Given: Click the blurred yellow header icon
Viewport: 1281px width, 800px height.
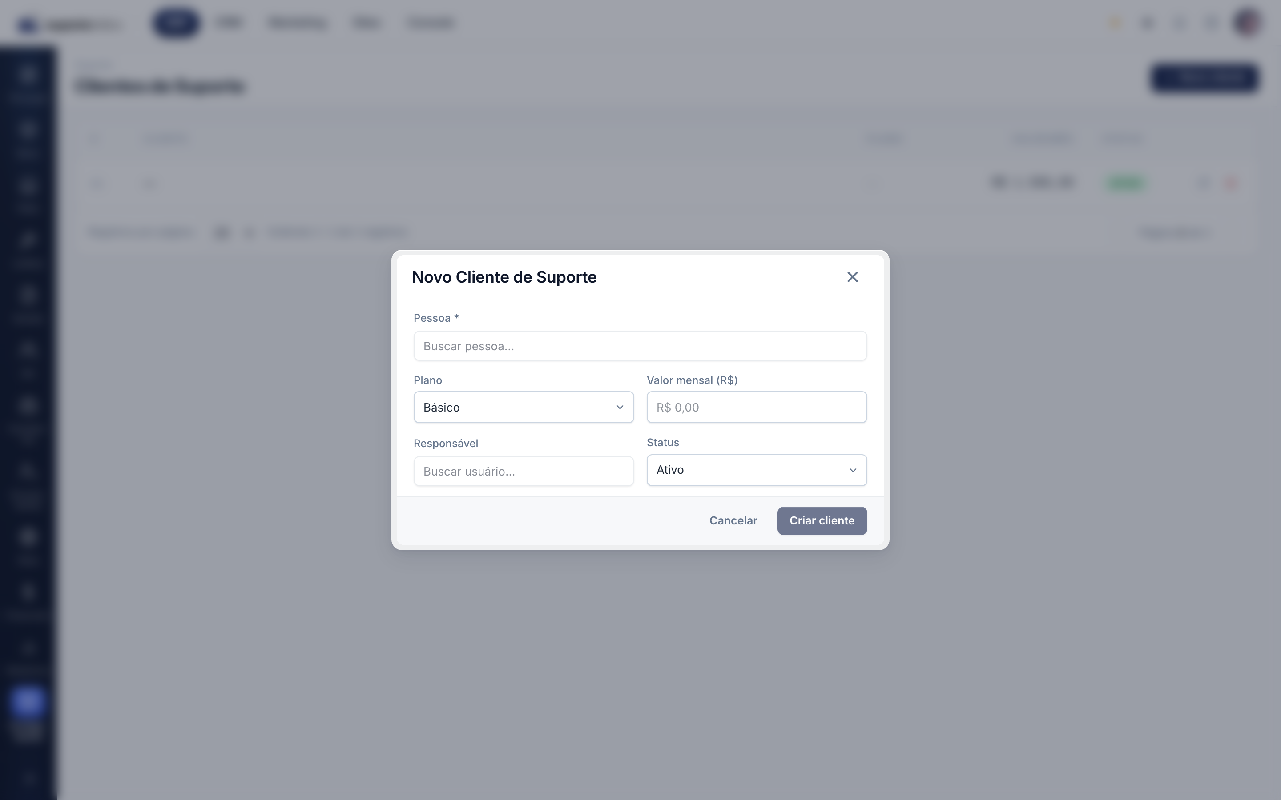Looking at the screenshot, I should [x=1116, y=23].
